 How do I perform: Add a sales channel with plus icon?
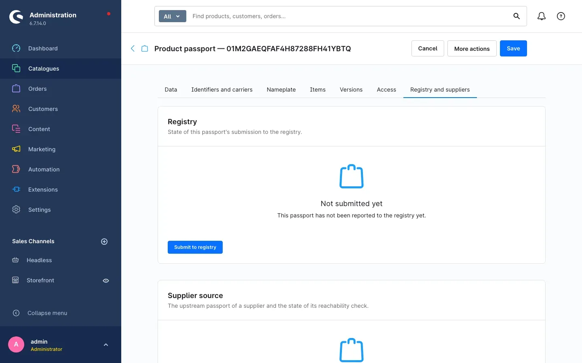pyautogui.click(x=104, y=242)
